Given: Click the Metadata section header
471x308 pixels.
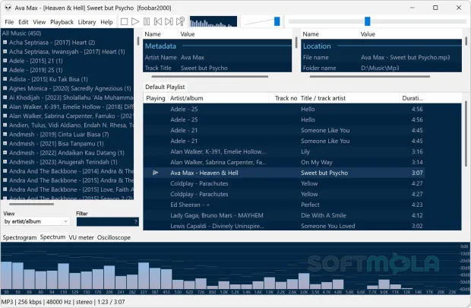Looking at the screenshot, I should tap(161, 46).
